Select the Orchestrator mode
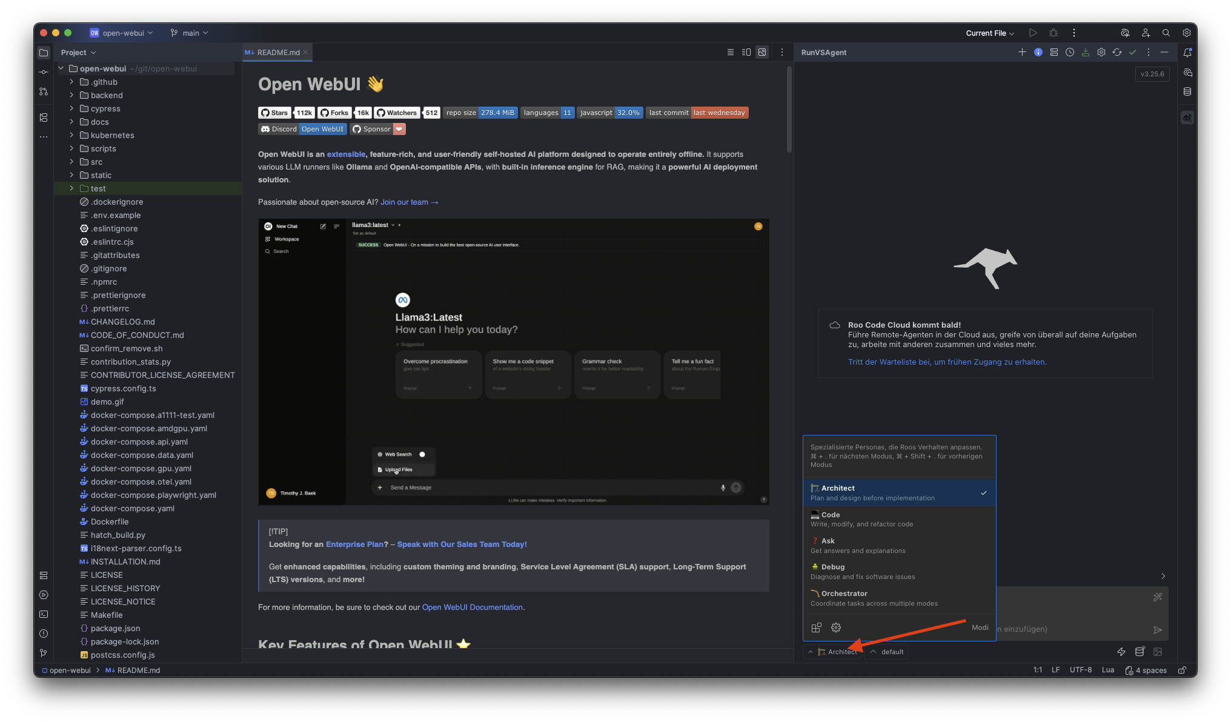Image resolution: width=1231 pixels, height=722 pixels. 899,598
